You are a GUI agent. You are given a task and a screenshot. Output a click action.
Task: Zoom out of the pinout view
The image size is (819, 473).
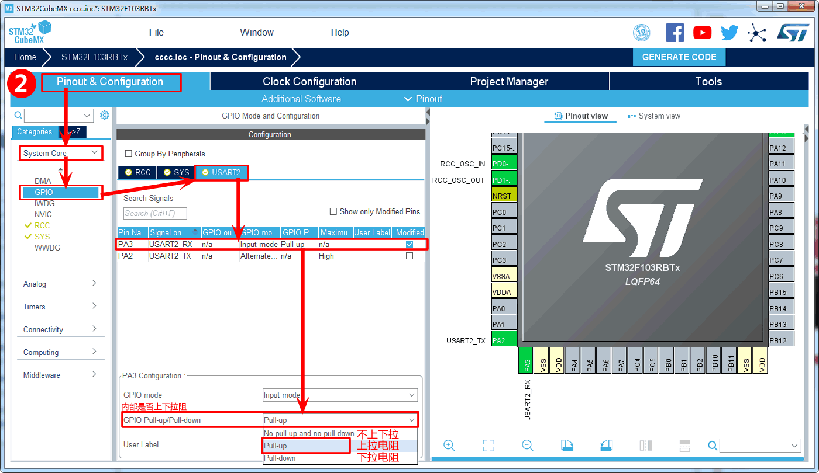[x=528, y=446]
